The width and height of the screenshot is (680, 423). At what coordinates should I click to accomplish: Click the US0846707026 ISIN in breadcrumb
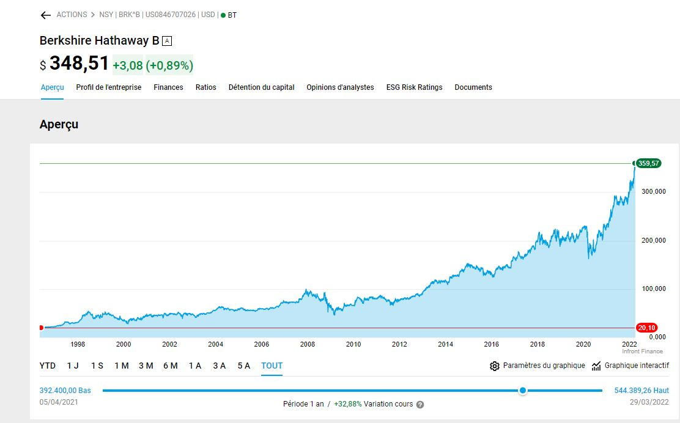[x=171, y=15]
